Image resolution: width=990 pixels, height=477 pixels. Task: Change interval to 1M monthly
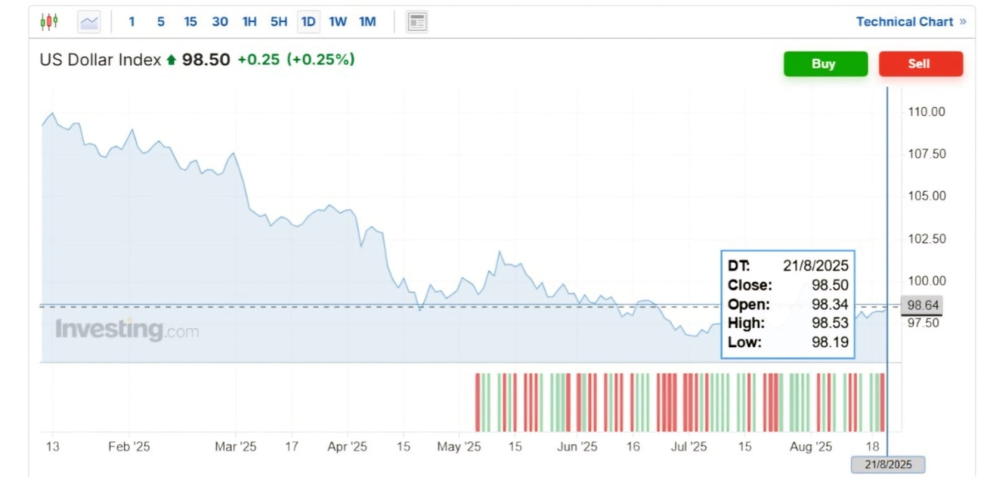point(368,22)
